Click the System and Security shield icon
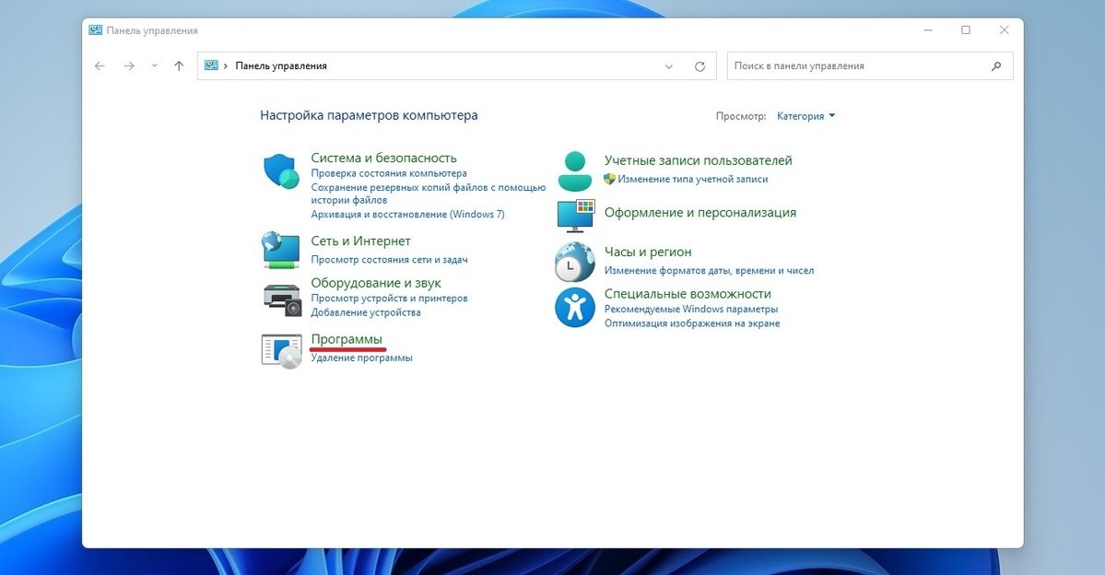The width and height of the screenshot is (1105, 575). [281, 171]
